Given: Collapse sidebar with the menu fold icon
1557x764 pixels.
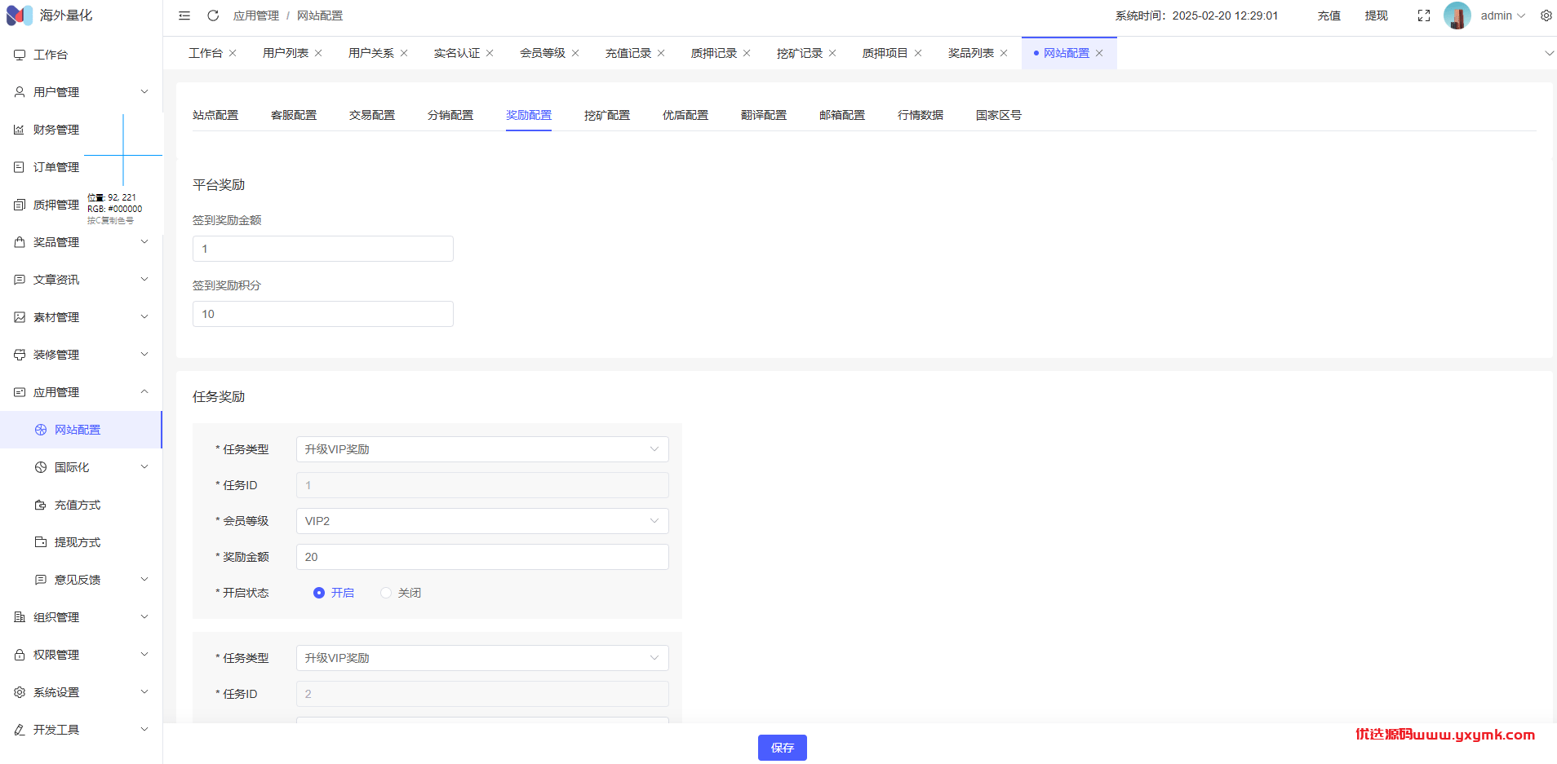Looking at the screenshot, I should click(x=184, y=15).
